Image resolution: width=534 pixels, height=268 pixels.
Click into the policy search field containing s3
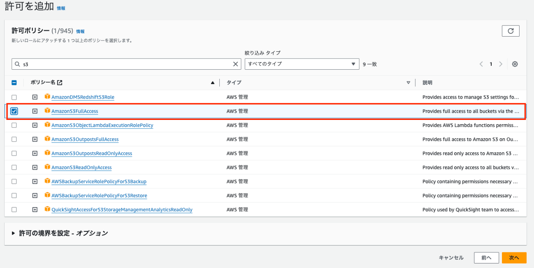pos(126,64)
